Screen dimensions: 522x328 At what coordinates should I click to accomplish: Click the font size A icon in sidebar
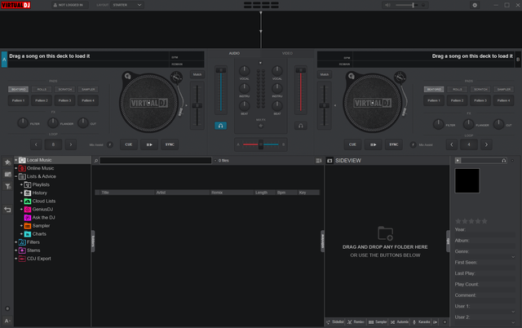point(7,321)
